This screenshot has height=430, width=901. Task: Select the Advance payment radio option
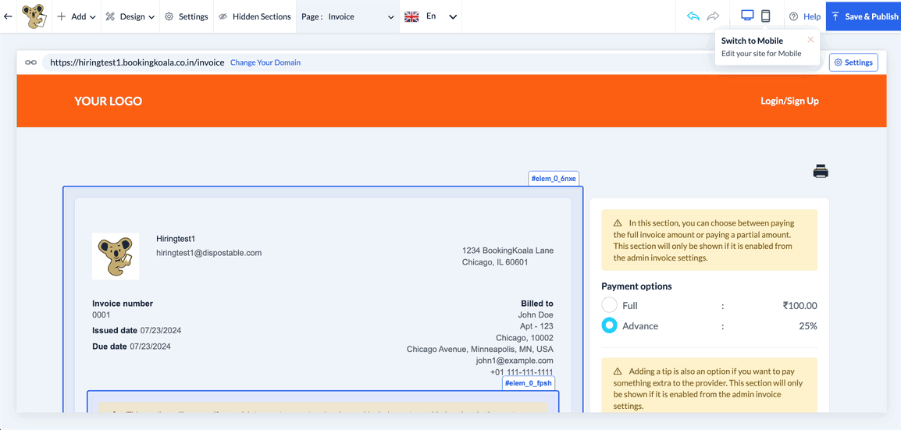coord(609,325)
